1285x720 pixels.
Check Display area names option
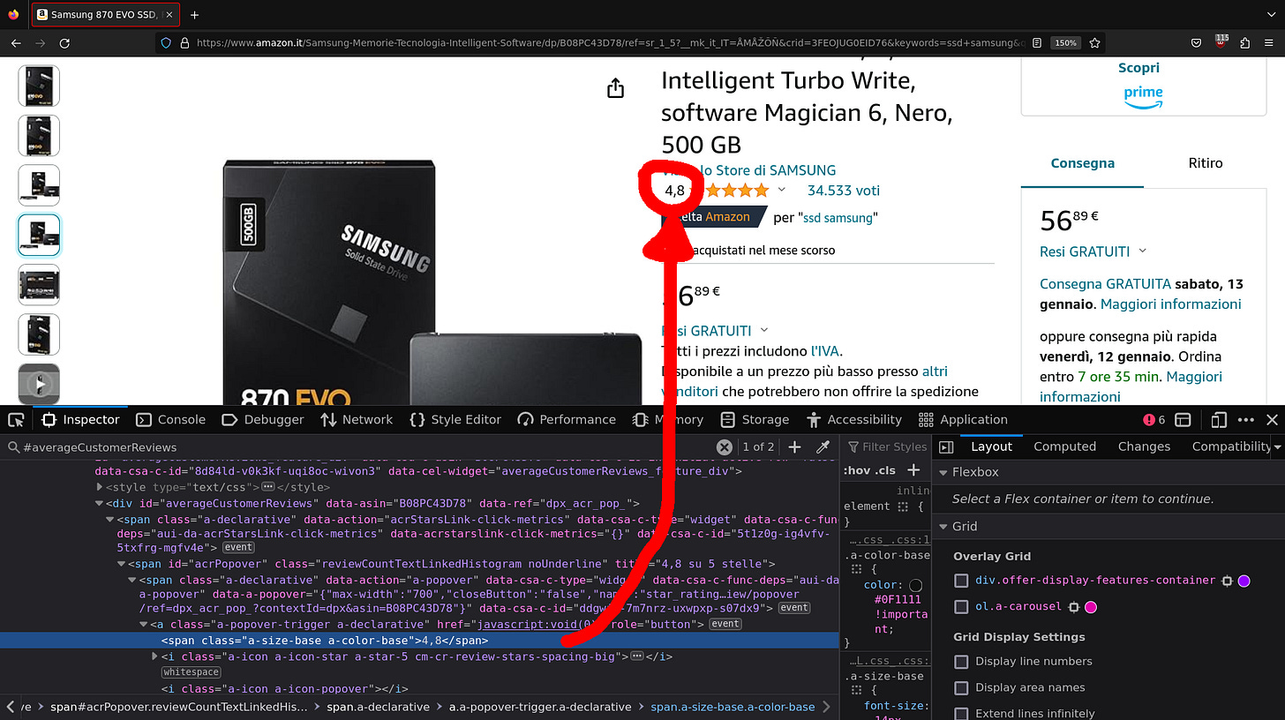960,687
